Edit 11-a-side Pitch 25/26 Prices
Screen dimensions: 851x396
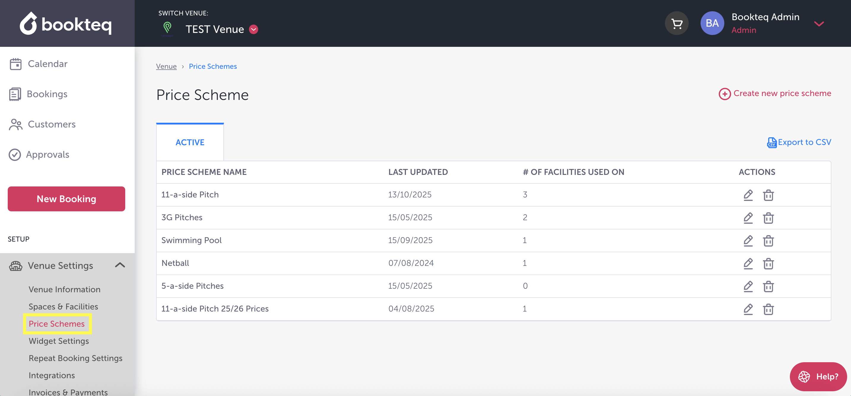748,309
